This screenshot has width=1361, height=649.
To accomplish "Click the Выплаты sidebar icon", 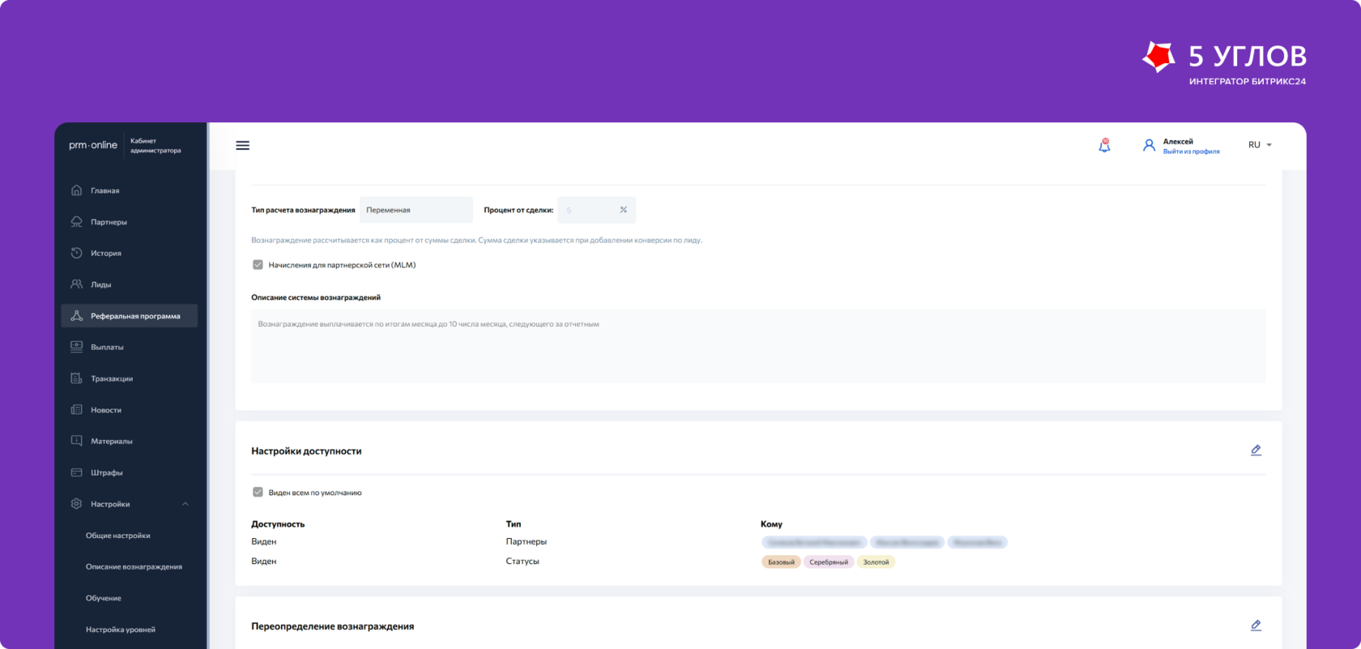I will click(x=76, y=347).
